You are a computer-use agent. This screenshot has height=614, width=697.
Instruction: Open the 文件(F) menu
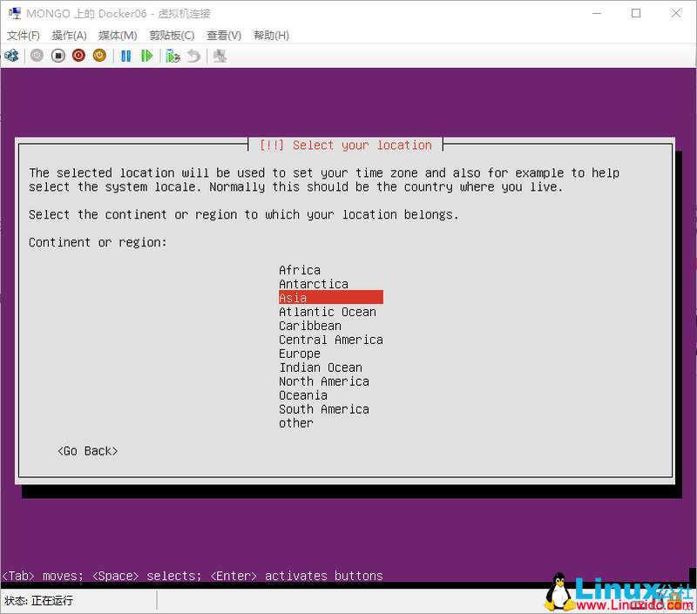(x=24, y=35)
